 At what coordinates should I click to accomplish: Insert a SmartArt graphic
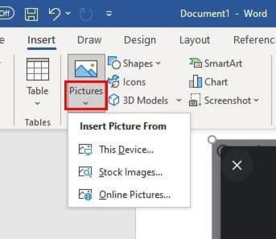216,63
